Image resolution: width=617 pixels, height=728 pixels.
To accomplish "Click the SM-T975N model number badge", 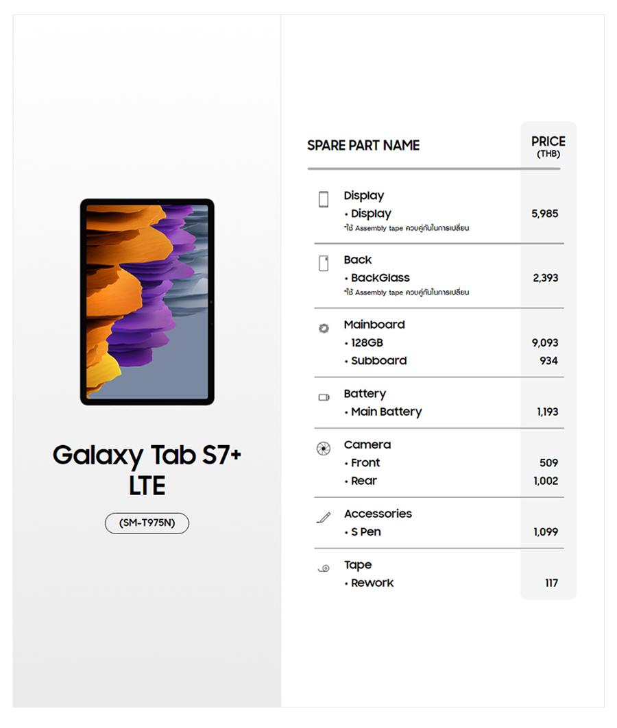I will (x=147, y=523).
